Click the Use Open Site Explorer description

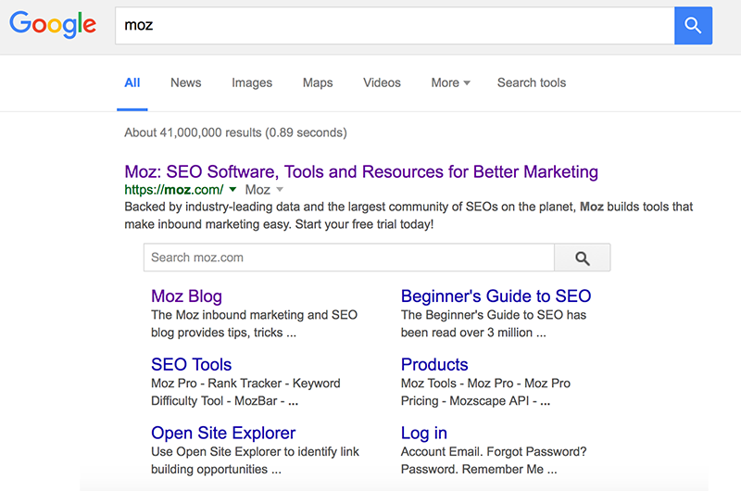(x=256, y=460)
